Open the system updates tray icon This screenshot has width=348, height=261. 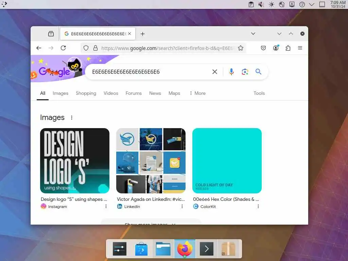click(x=302, y=4)
